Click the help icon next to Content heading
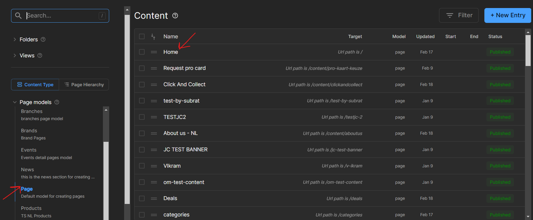Viewport: 533px width, 220px height. coord(175,16)
